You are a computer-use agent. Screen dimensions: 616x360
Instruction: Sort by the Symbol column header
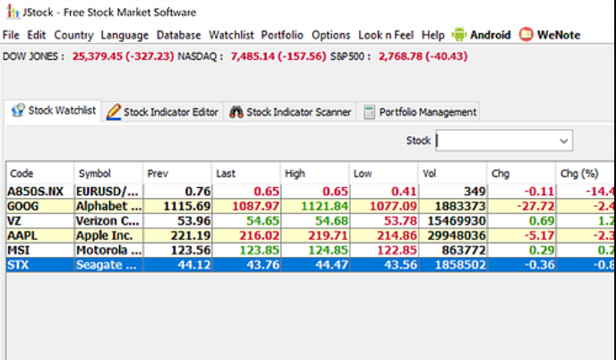(x=108, y=174)
